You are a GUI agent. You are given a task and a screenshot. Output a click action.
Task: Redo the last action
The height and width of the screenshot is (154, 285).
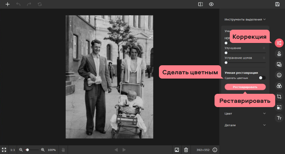(29, 4)
